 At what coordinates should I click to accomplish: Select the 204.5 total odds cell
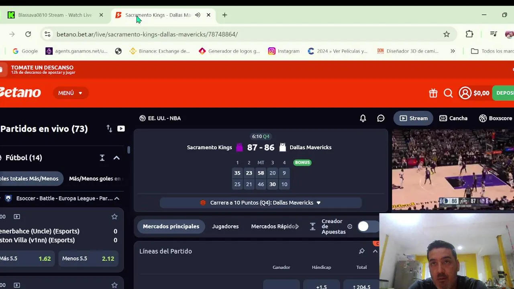pyautogui.click(x=361, y=284)
